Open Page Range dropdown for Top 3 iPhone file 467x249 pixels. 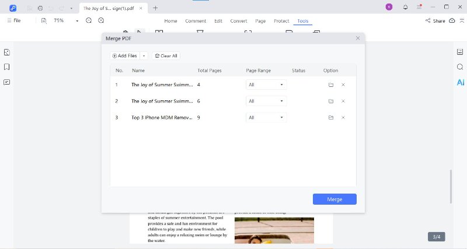pyautogui.click(x=266, y=118)
